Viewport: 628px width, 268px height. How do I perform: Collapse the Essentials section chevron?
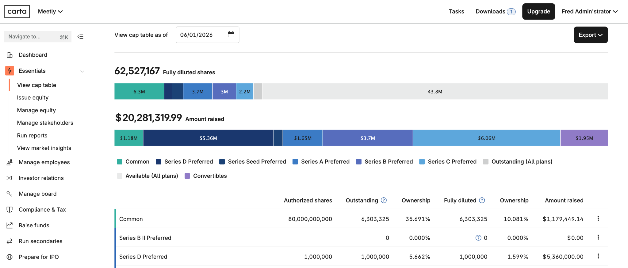(x=82, y=71)
